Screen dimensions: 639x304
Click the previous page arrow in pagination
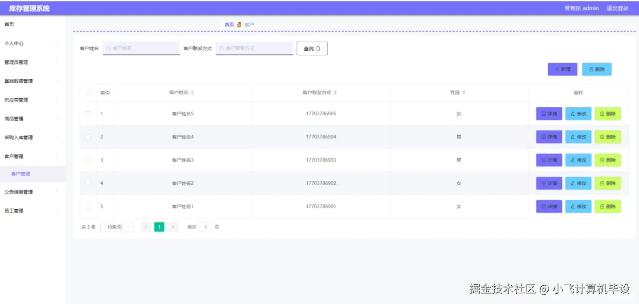point(146,227)
